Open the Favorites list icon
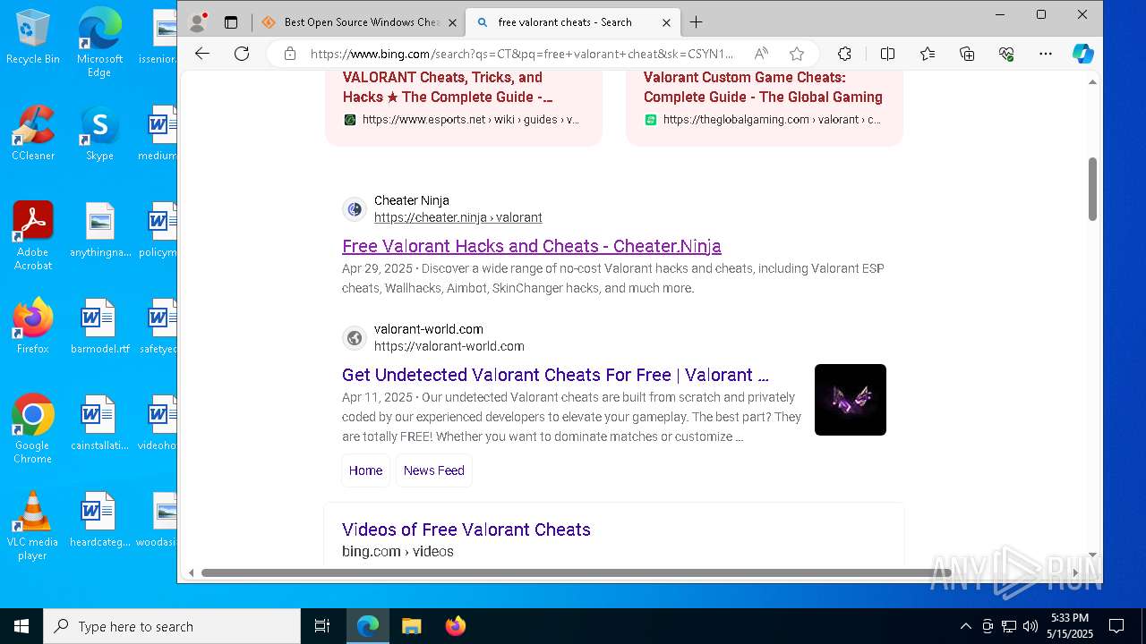Screen dimensions: 1146x644 (928, 54)
